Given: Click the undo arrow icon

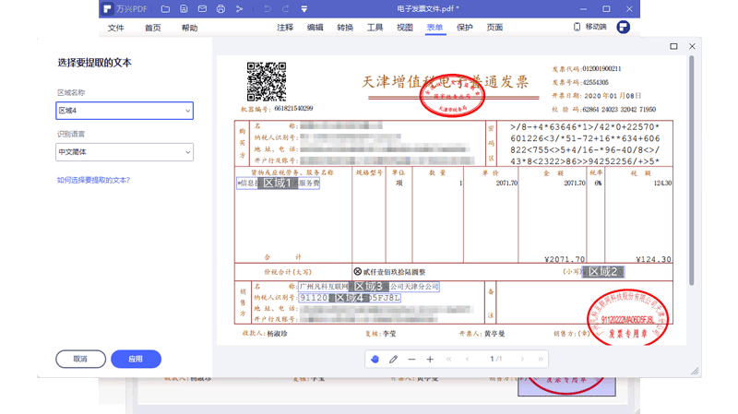Looking at the screenshot, I should tap(268, 9).
